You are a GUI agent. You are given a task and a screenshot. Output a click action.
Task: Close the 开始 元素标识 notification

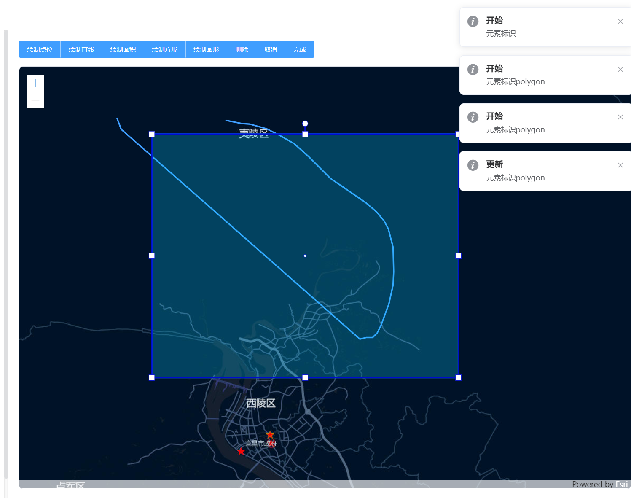click(x=620, y=21)
